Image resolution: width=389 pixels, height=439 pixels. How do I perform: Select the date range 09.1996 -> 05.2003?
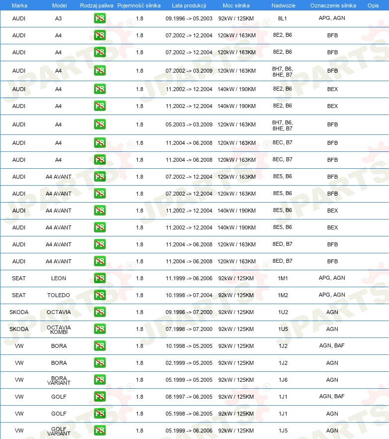(189, 18)
